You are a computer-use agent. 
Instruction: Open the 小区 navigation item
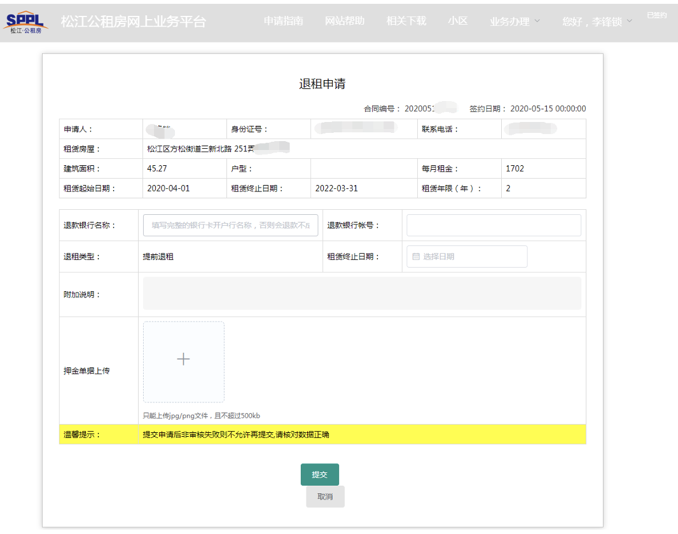457,21
